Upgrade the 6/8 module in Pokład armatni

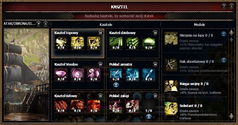pyautogui.click(x=116, y=85)
